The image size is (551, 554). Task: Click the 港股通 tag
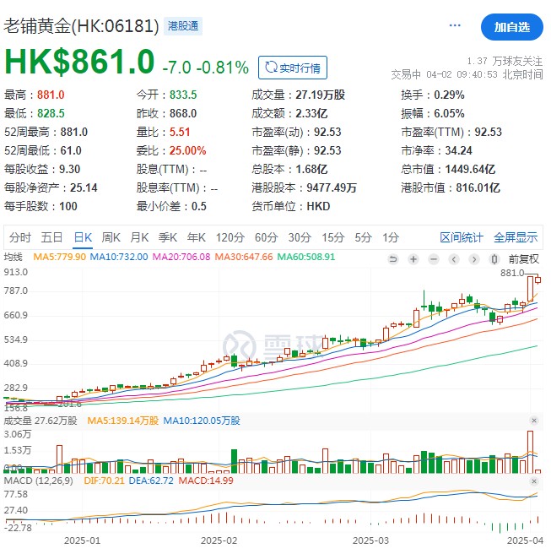[183, 26]
